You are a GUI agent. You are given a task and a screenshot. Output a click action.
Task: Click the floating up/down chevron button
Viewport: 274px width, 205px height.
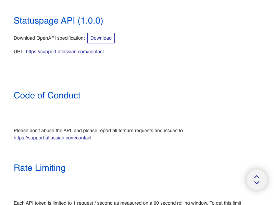pyautogui.click(x=257, y=180)
